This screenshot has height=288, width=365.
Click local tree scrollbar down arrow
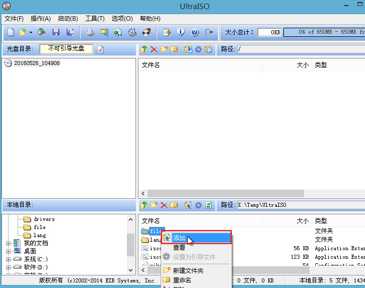click(x=131, y=270)
